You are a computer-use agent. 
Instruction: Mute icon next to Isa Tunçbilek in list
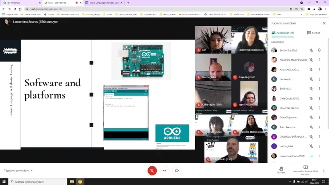311,146
